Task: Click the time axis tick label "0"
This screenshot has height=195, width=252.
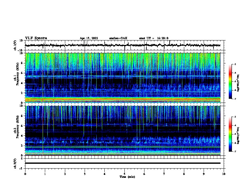Action: coord(25,174)
